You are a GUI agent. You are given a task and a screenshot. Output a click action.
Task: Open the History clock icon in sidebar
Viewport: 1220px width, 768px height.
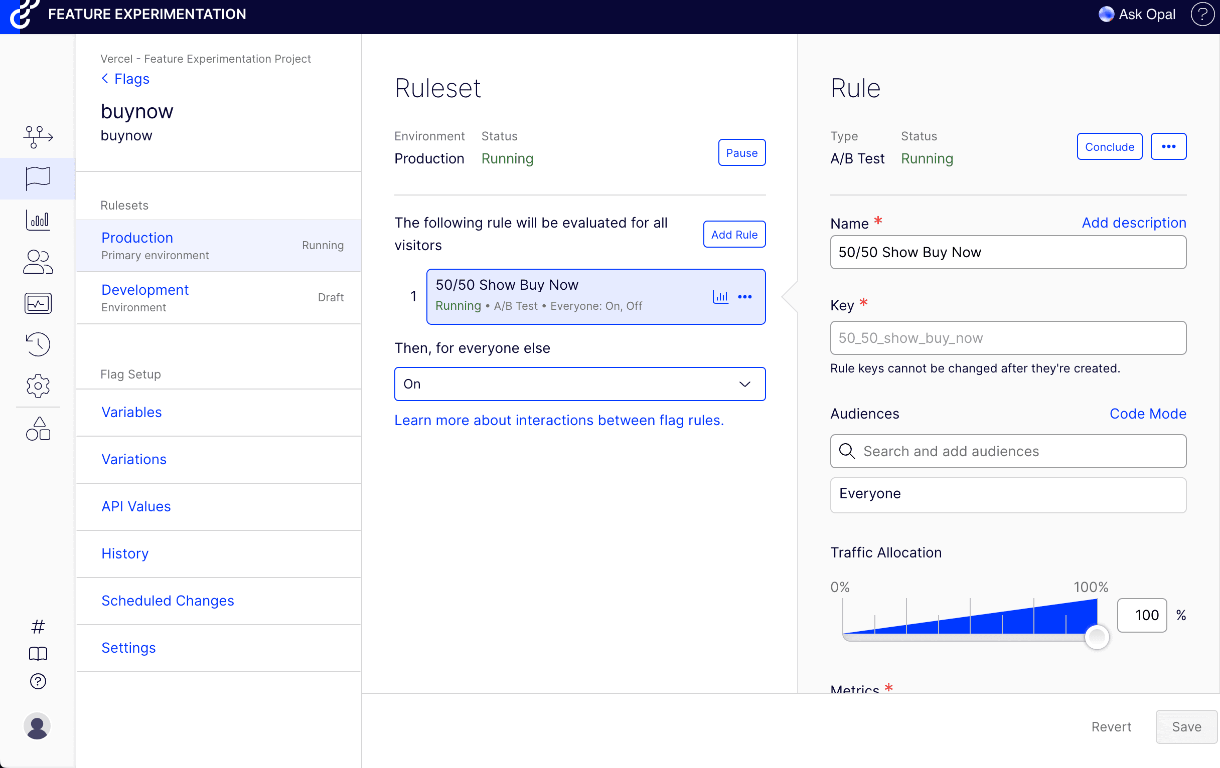pos(38,344)
